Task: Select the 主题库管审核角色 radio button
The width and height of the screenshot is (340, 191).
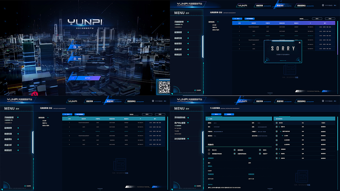Action: tap(235, 154)
